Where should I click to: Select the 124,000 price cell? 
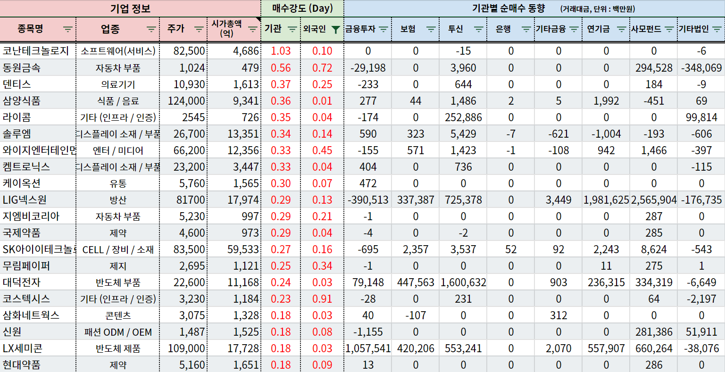183,100
